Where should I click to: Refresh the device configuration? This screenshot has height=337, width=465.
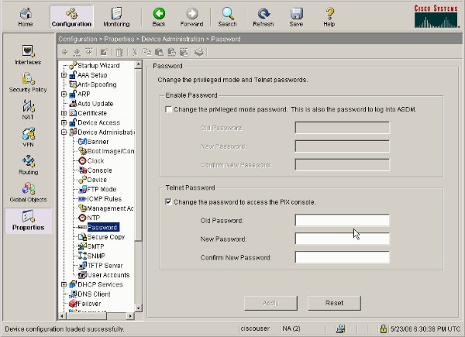coord(263,17)
